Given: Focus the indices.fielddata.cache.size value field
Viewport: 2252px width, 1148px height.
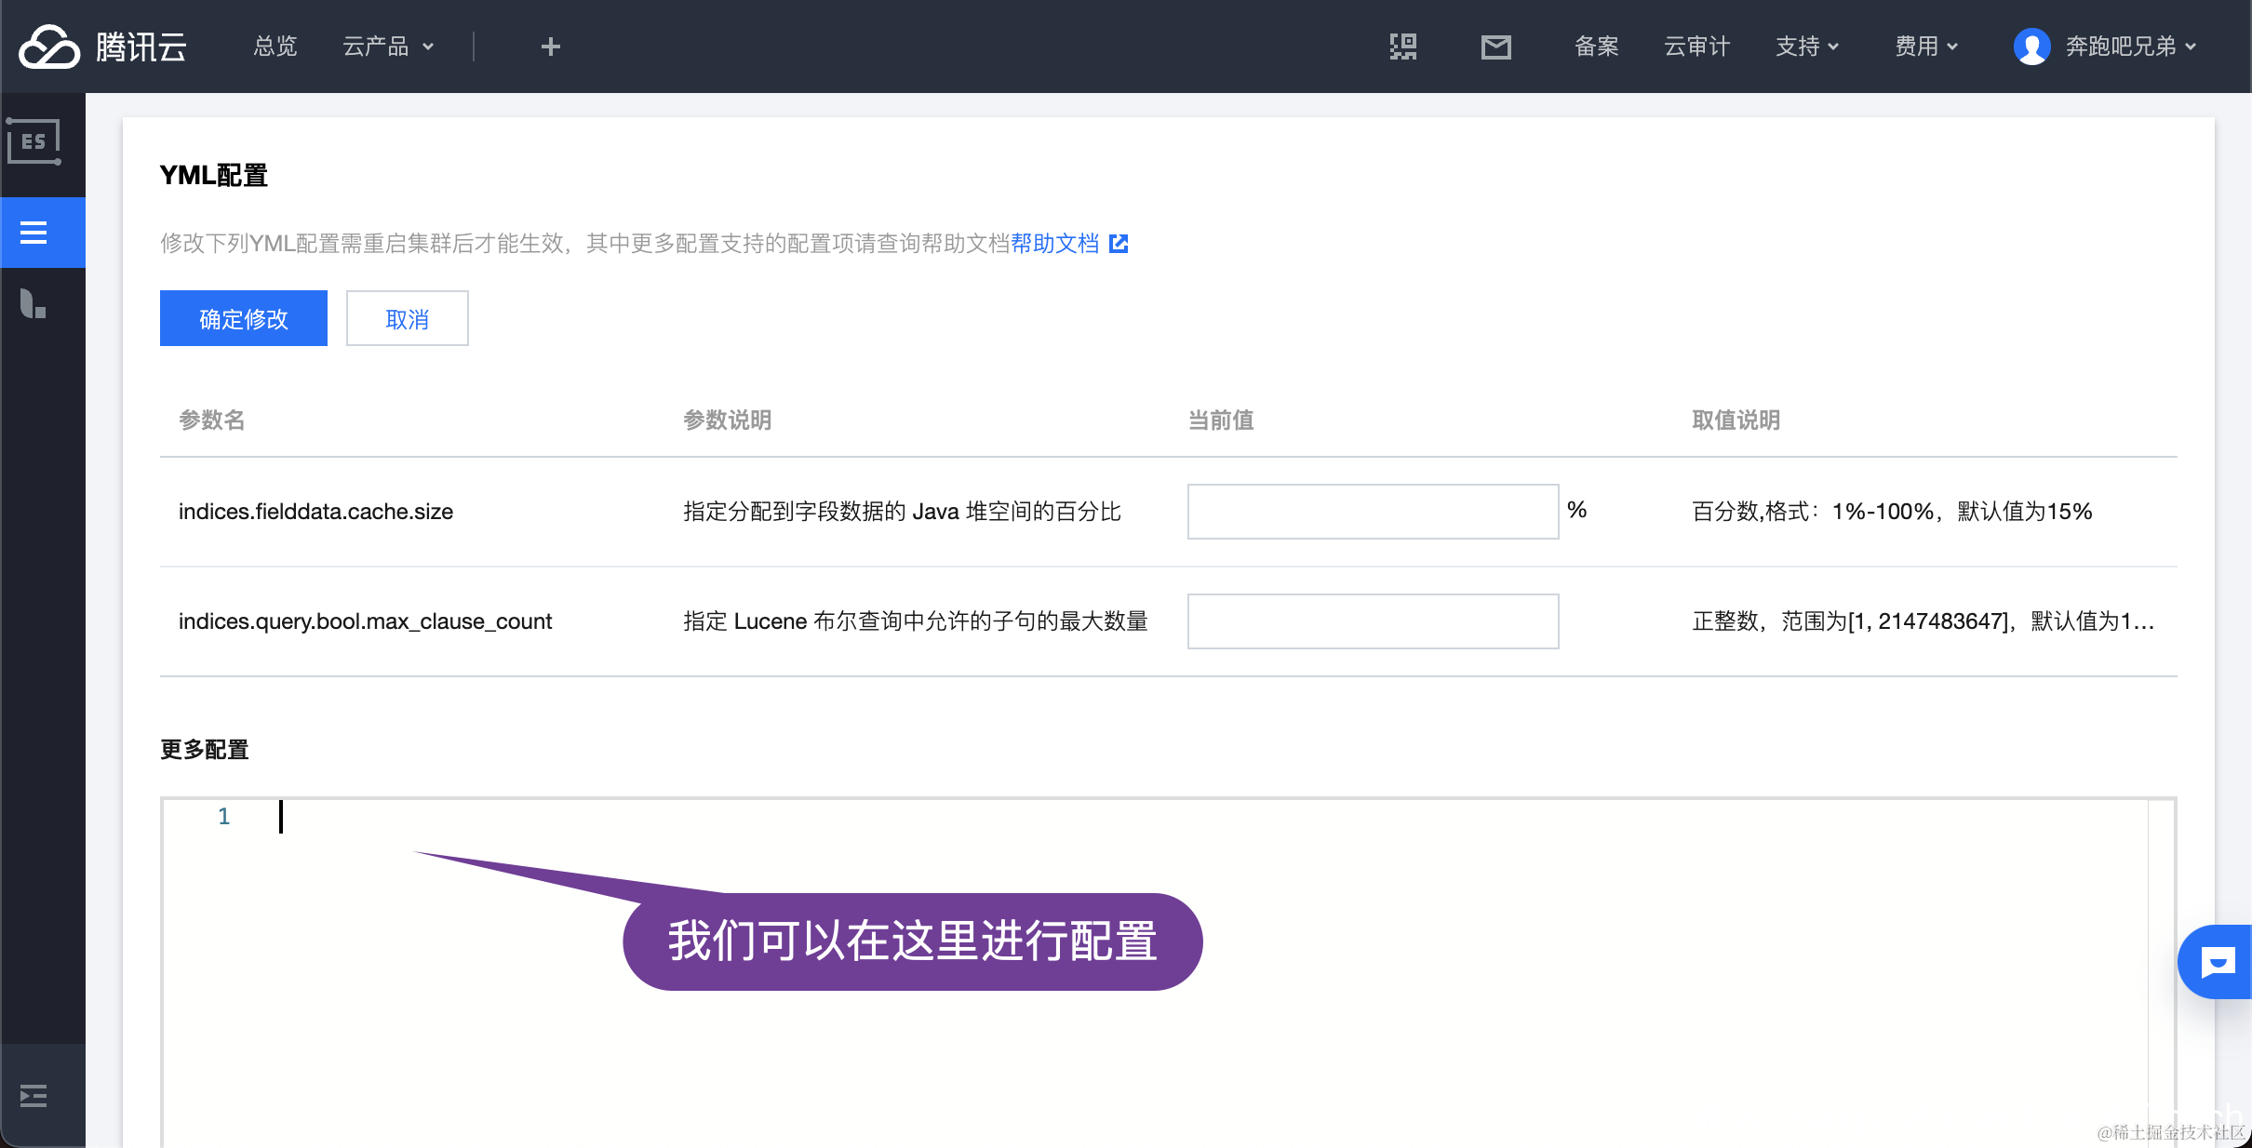Looking at the screenshot, I should (x=1373, y=512).
